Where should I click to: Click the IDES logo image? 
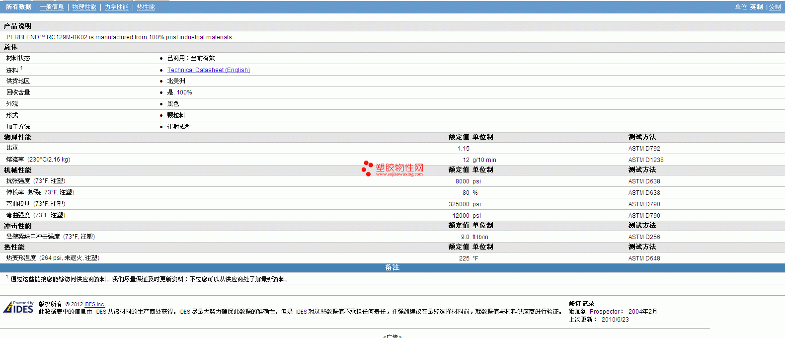click(x=18, y=308)
